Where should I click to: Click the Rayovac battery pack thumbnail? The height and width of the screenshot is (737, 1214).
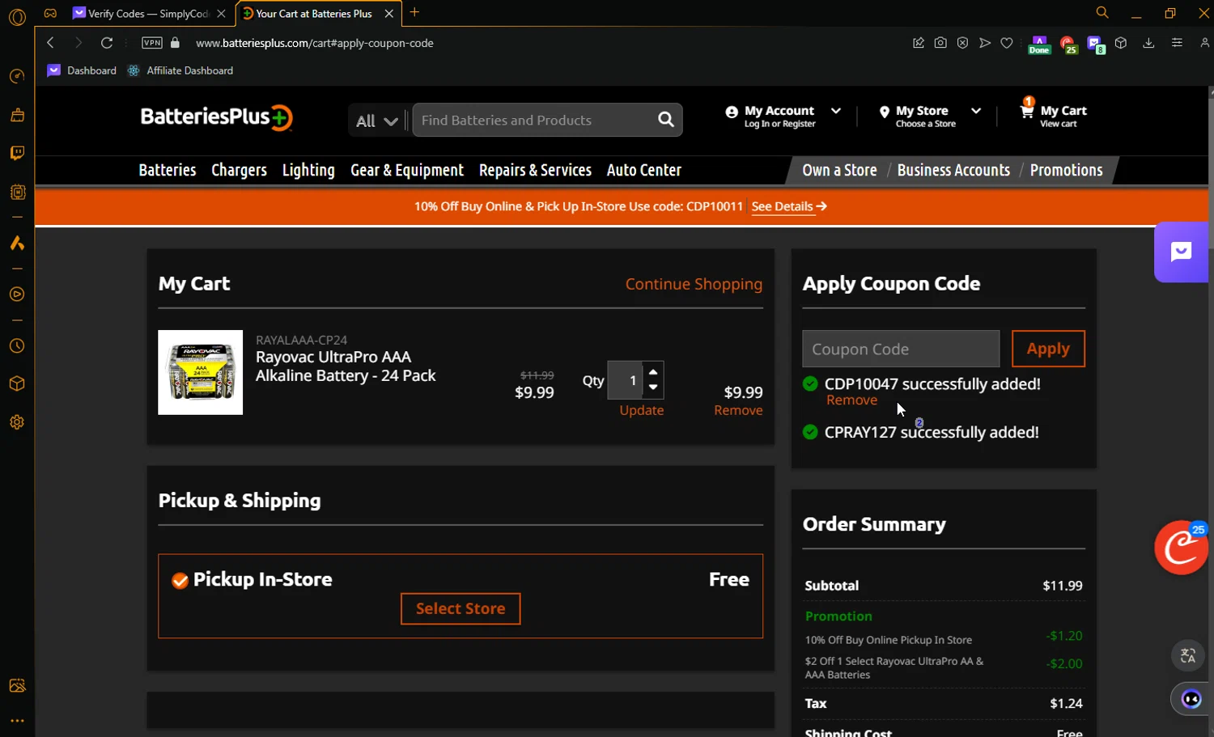pos(200,372)
